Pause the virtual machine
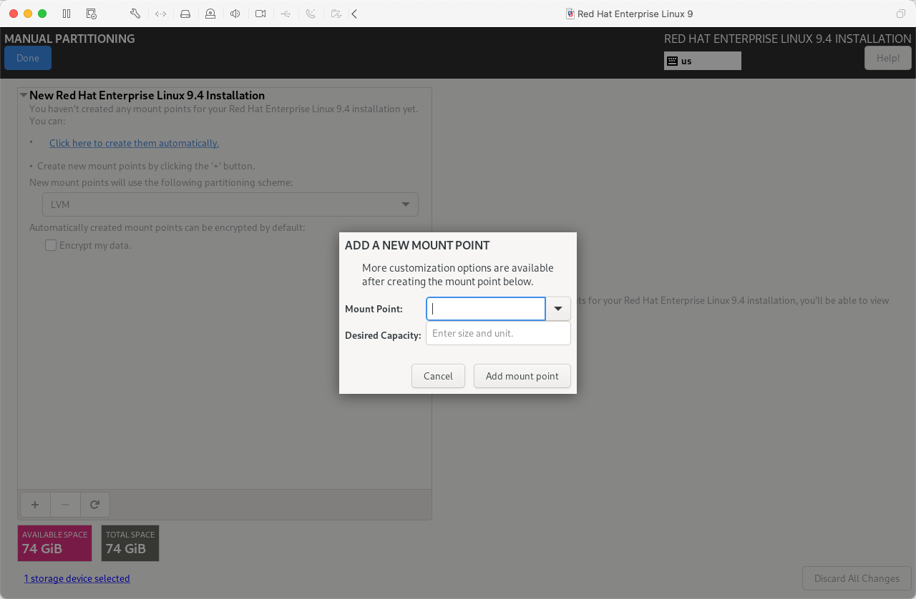The width and height of the screenshot is (916, 599). (67, 14)
